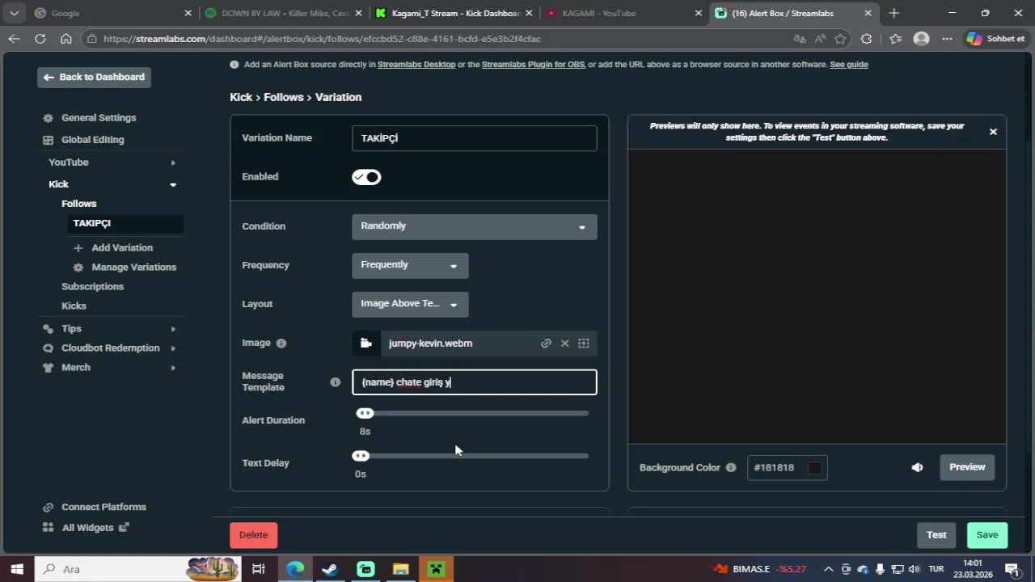Close the preview notice banner
The height and width of the screenshot is (582, 1035).
(993, 132)
